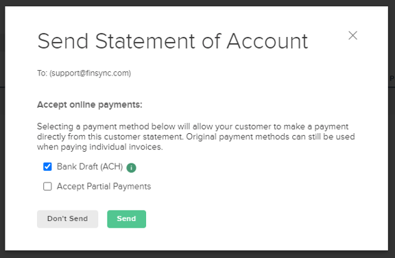395x258 pixels.
Task: Enable the Accept Partial Payments checkbox
Action: coord(47,187)
